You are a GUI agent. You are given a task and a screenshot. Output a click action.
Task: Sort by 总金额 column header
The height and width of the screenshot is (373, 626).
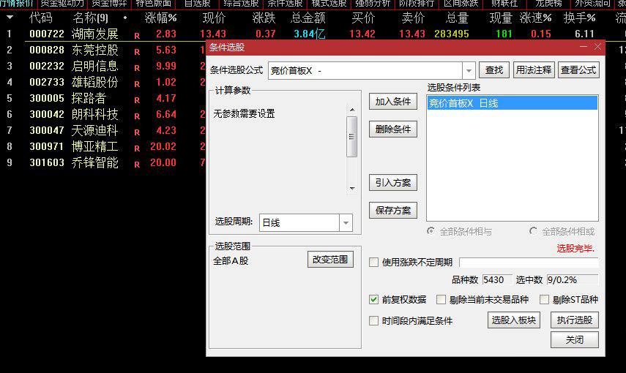(x=308, y=18)
